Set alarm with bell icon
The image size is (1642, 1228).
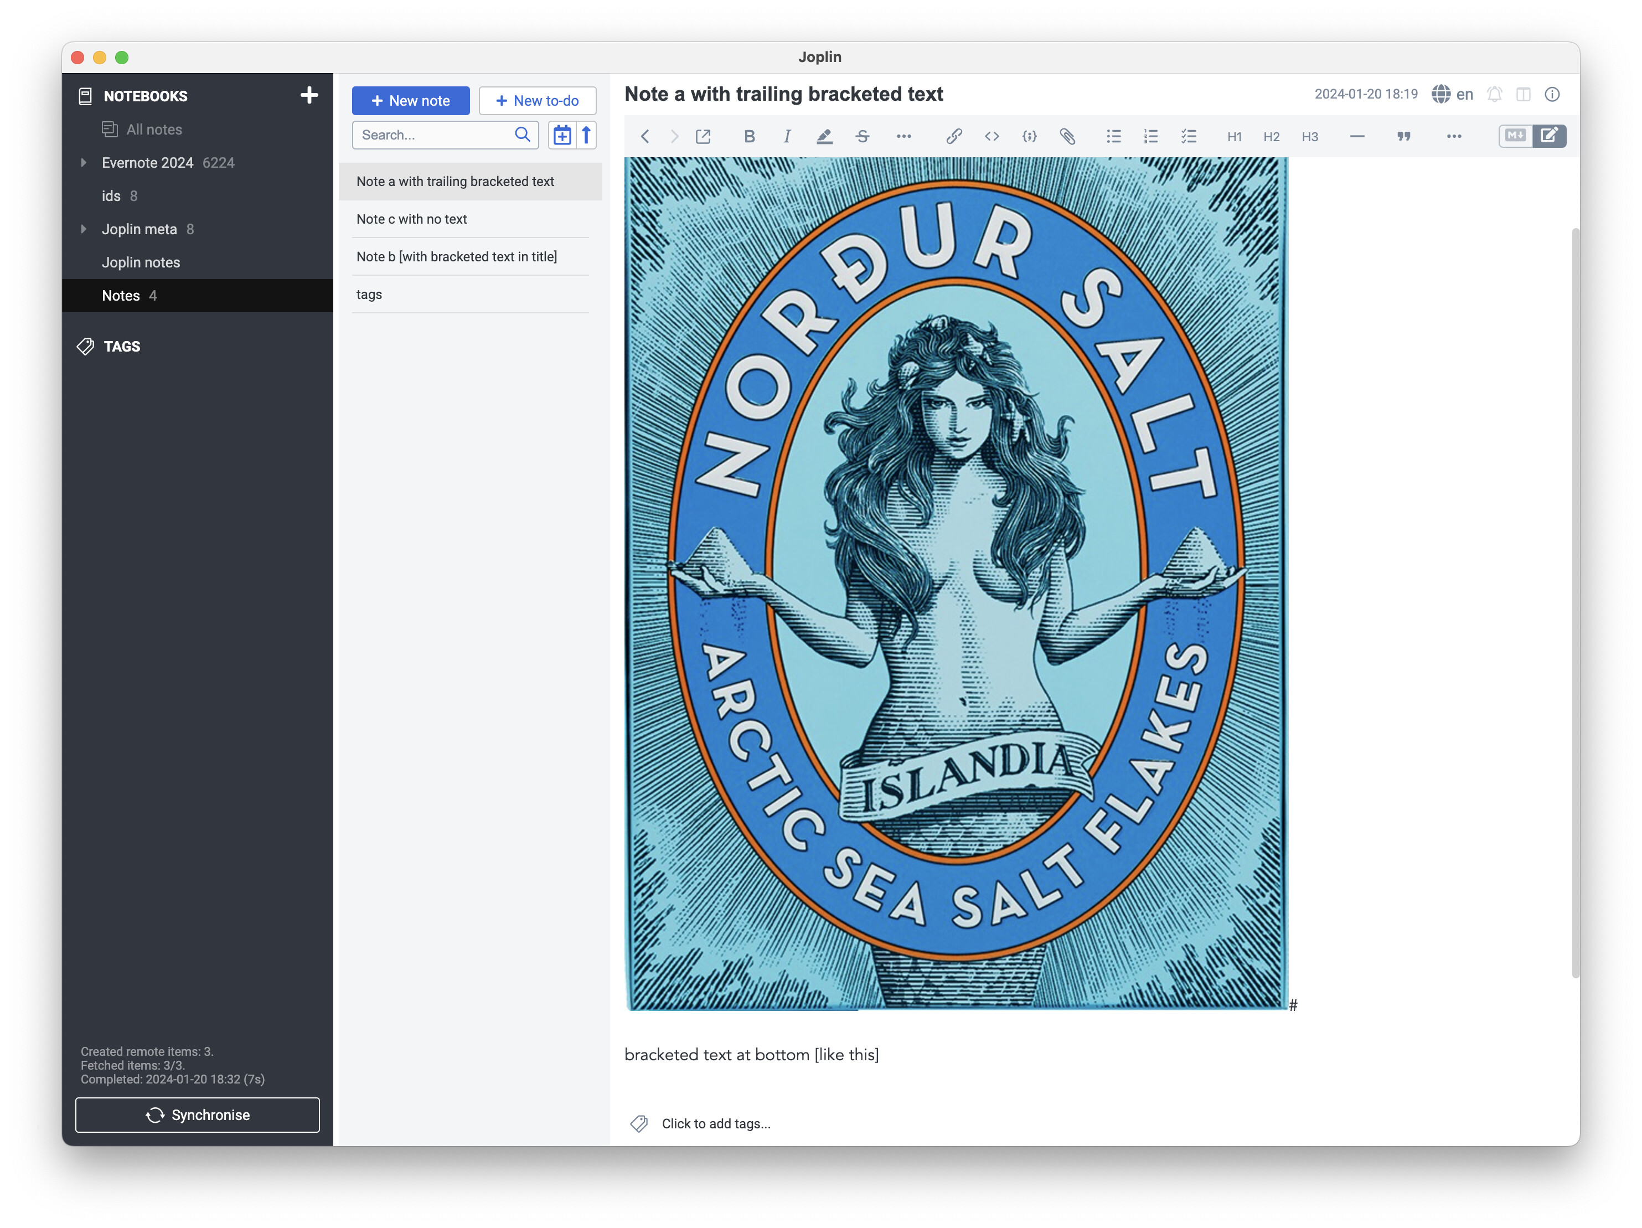point(1495,94)
